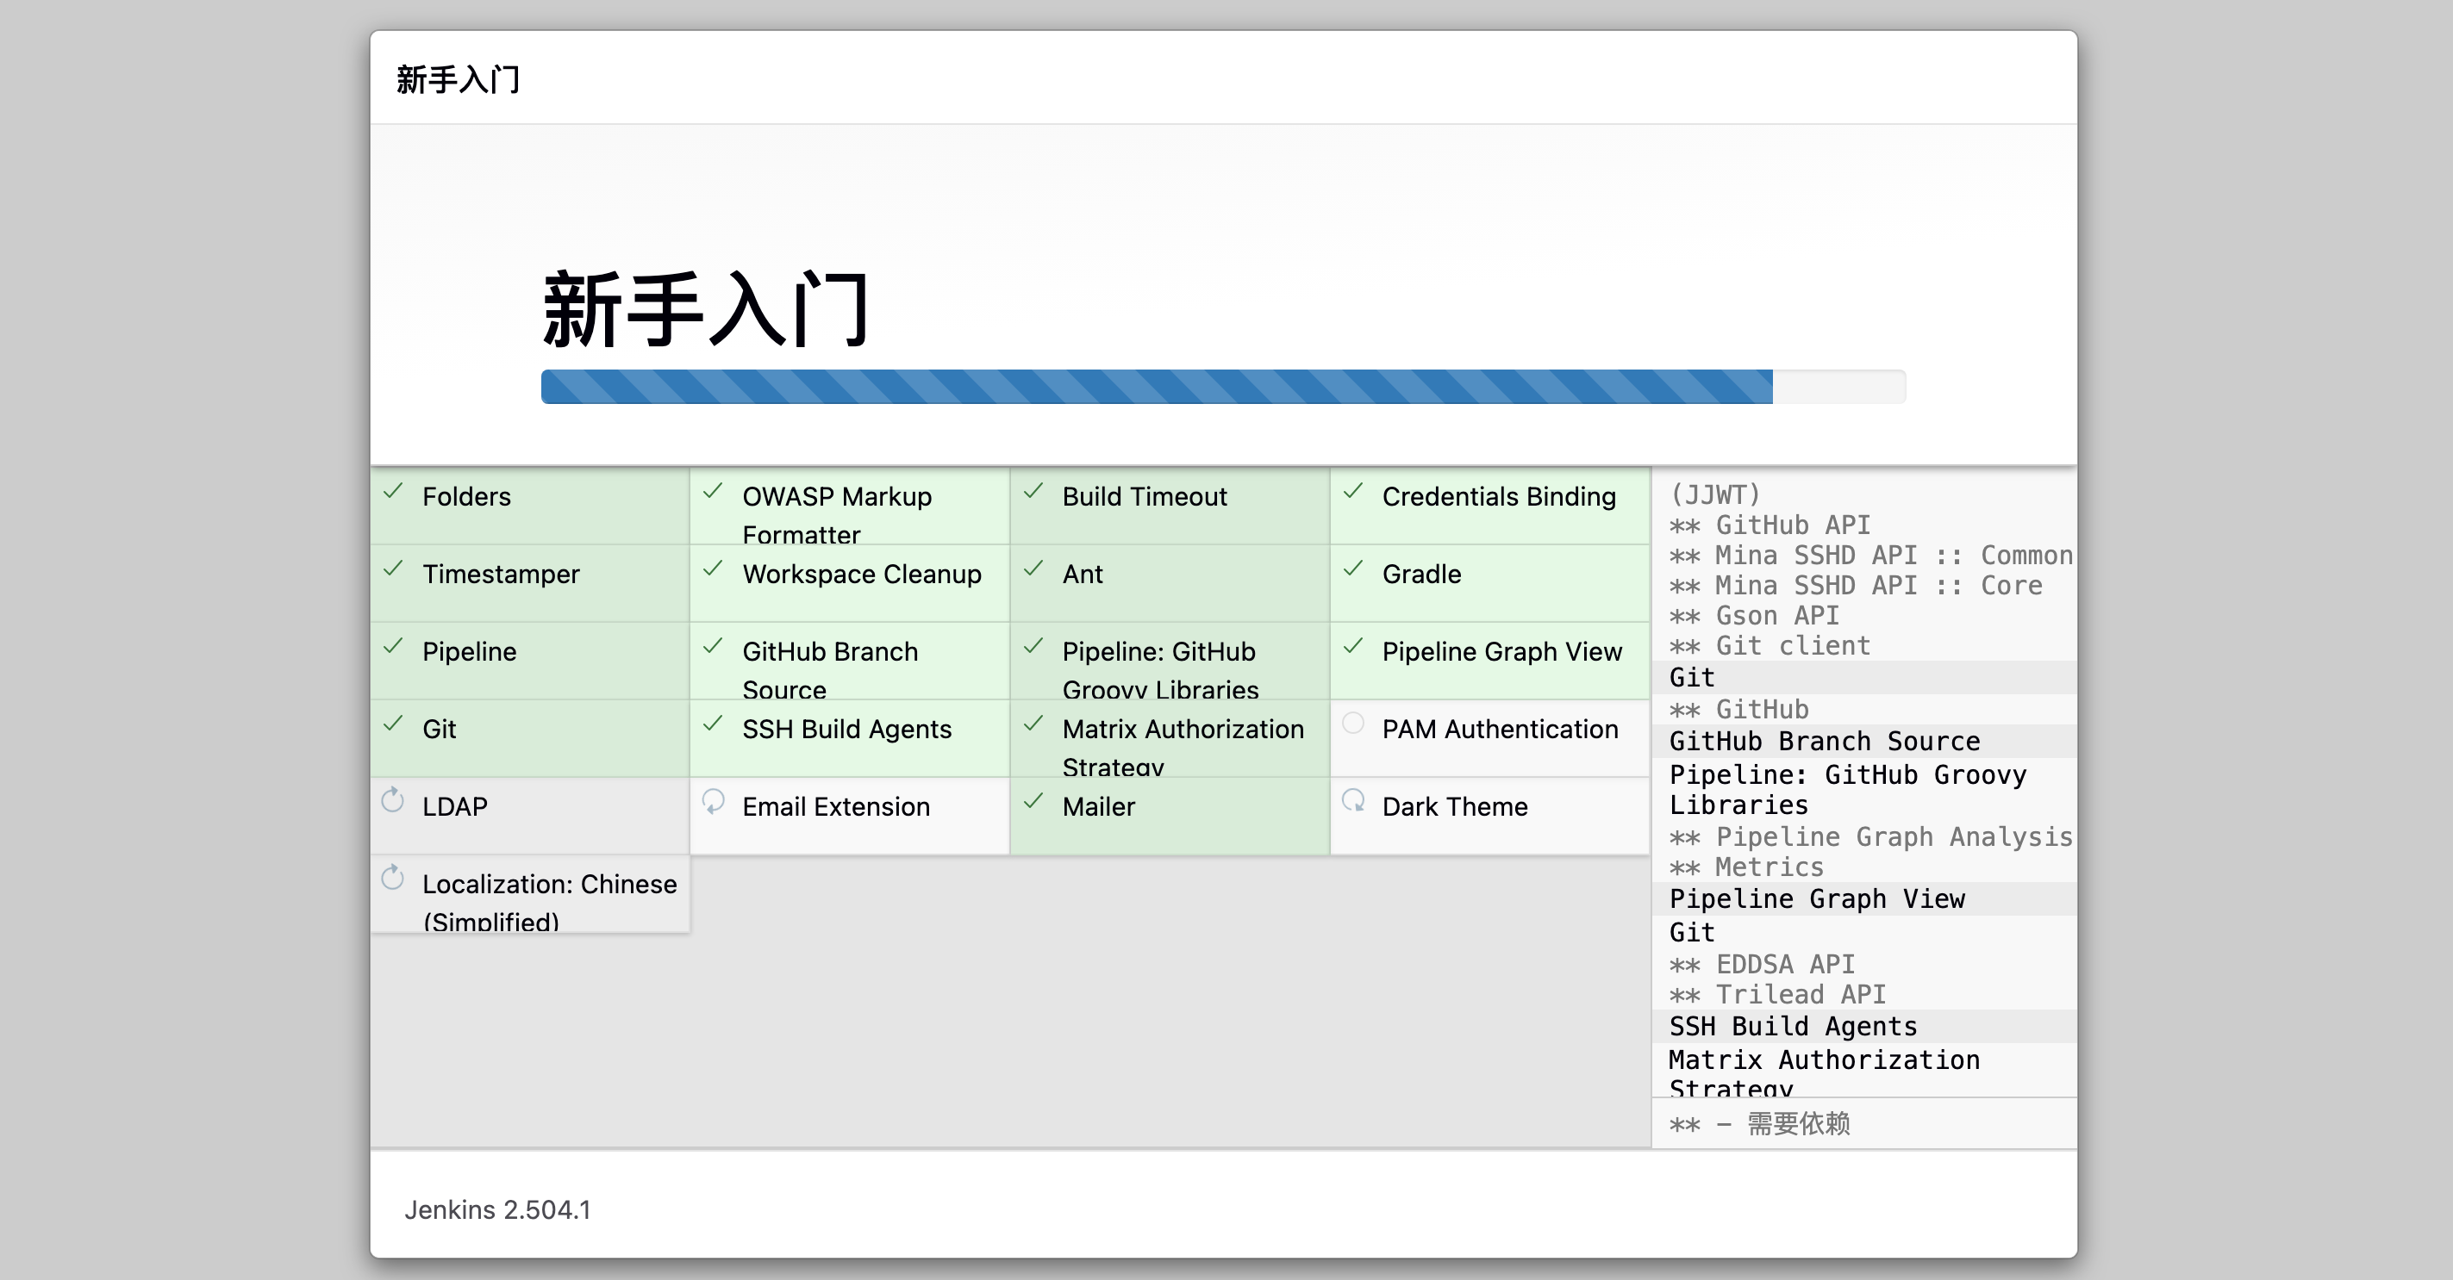Click the loading icon beside Email Extension
This screenshot has height=1280, width=2453.
(714, 801)
